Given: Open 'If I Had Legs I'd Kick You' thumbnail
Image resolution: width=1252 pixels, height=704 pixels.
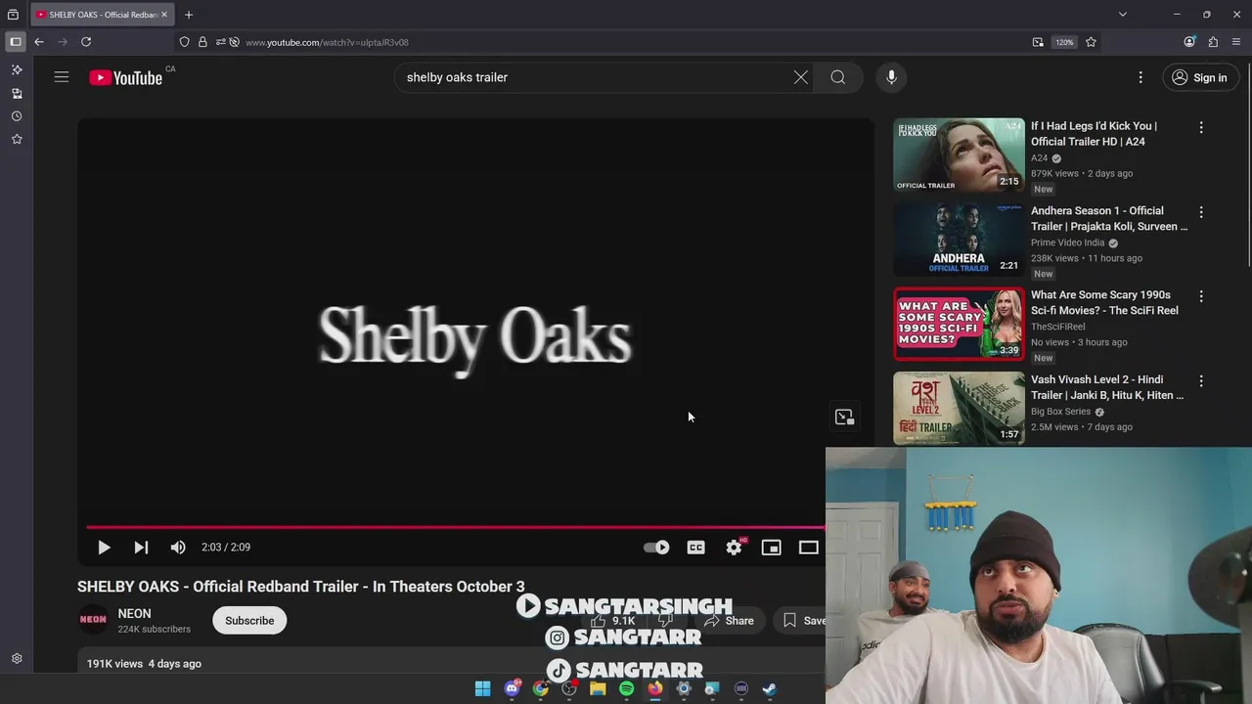Looking at the screenshot, I should tap(959, 154).
